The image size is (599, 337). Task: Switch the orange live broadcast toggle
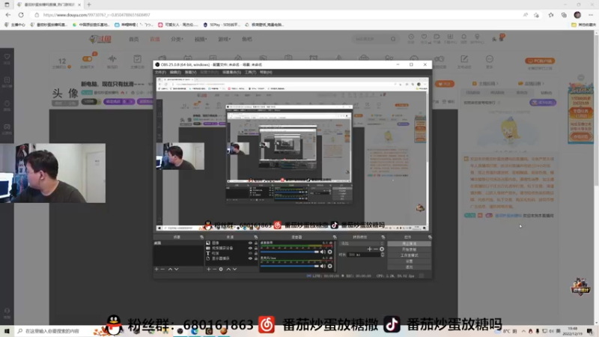coord(87,59)
